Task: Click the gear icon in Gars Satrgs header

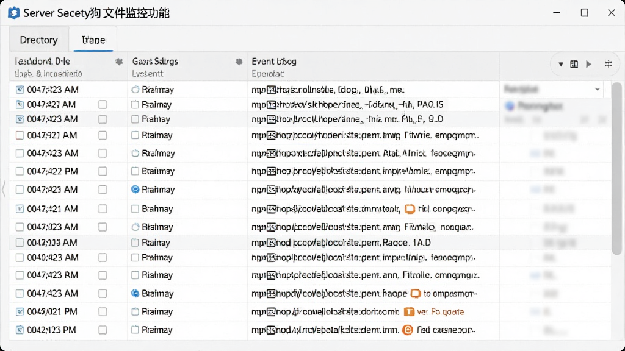Action: 239,62
